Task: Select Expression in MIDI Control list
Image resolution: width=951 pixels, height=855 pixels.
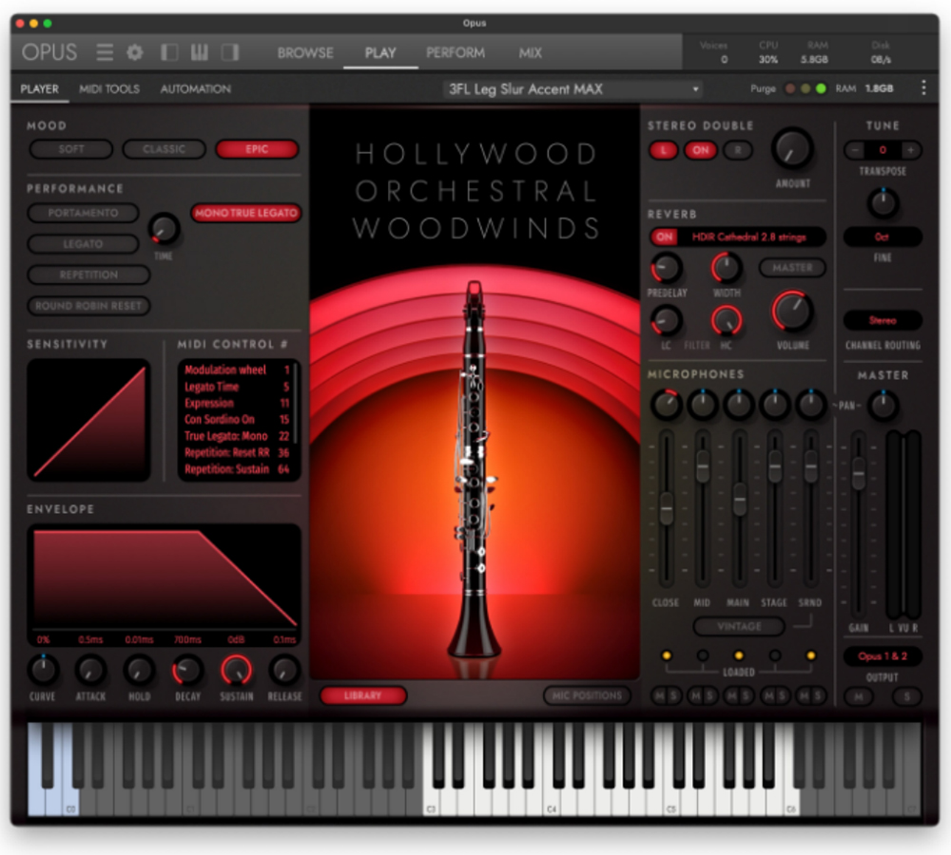Action: click(x=237, y=403)
